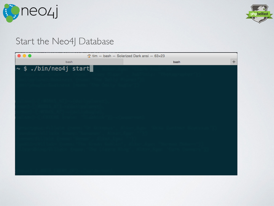Click the terminal cursor block after 'start'

tap(92, 68)
